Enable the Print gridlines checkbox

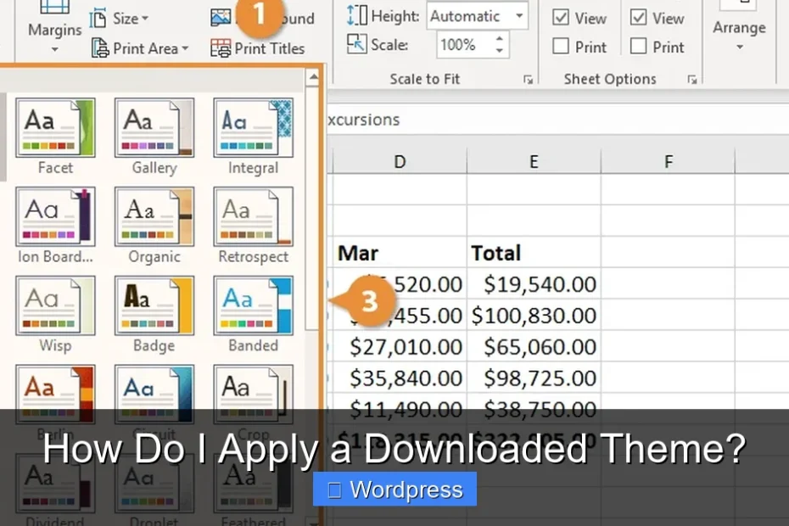coord(562,47)
